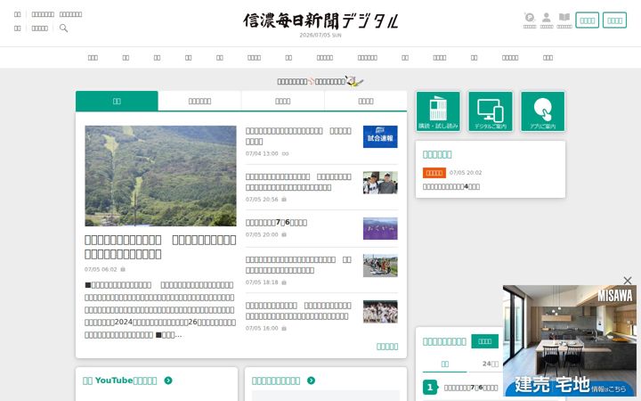Open the newspaper subscription 購読・試し読み tile
The height and width of the screenshot is (401, 641).
438,111
